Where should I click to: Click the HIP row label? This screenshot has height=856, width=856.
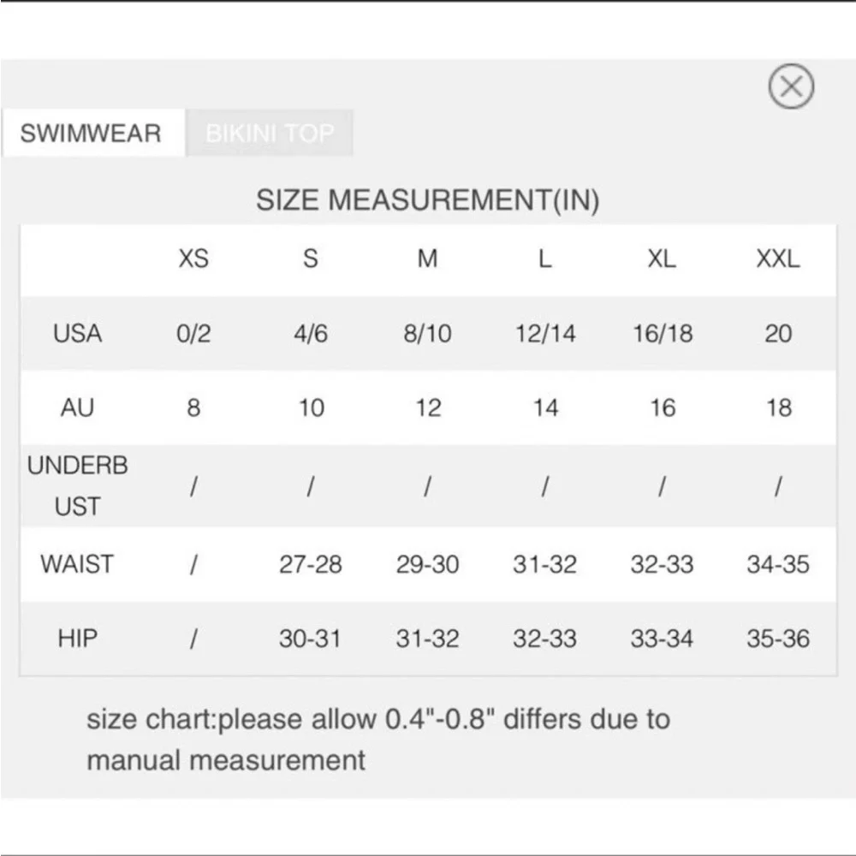tap(78, 639)
